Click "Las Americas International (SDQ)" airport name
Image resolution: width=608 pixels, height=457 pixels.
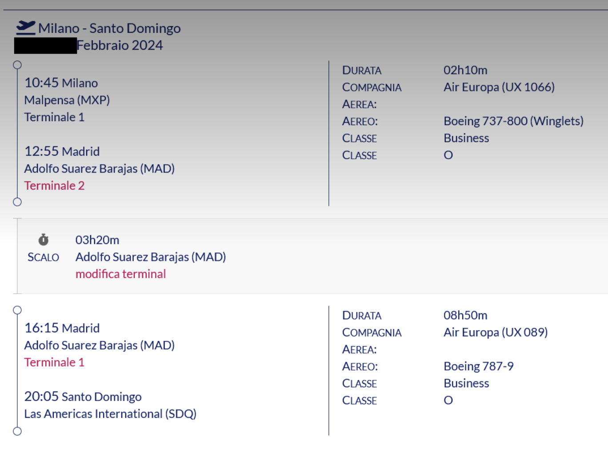(110, 414)
